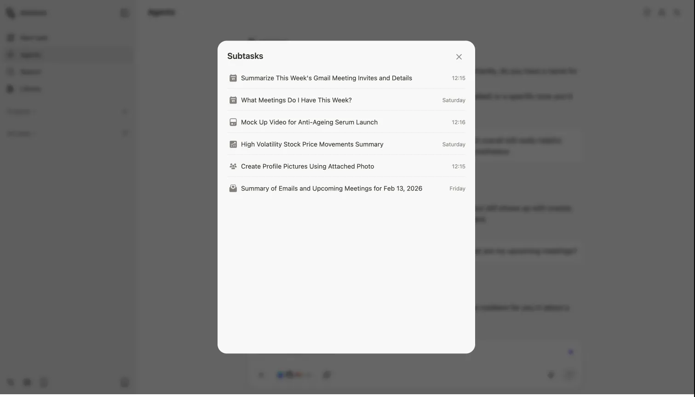Click the 12:15 timestamp on the Gmail Invites row
The image size is (695, 397).
pos(458,78)
